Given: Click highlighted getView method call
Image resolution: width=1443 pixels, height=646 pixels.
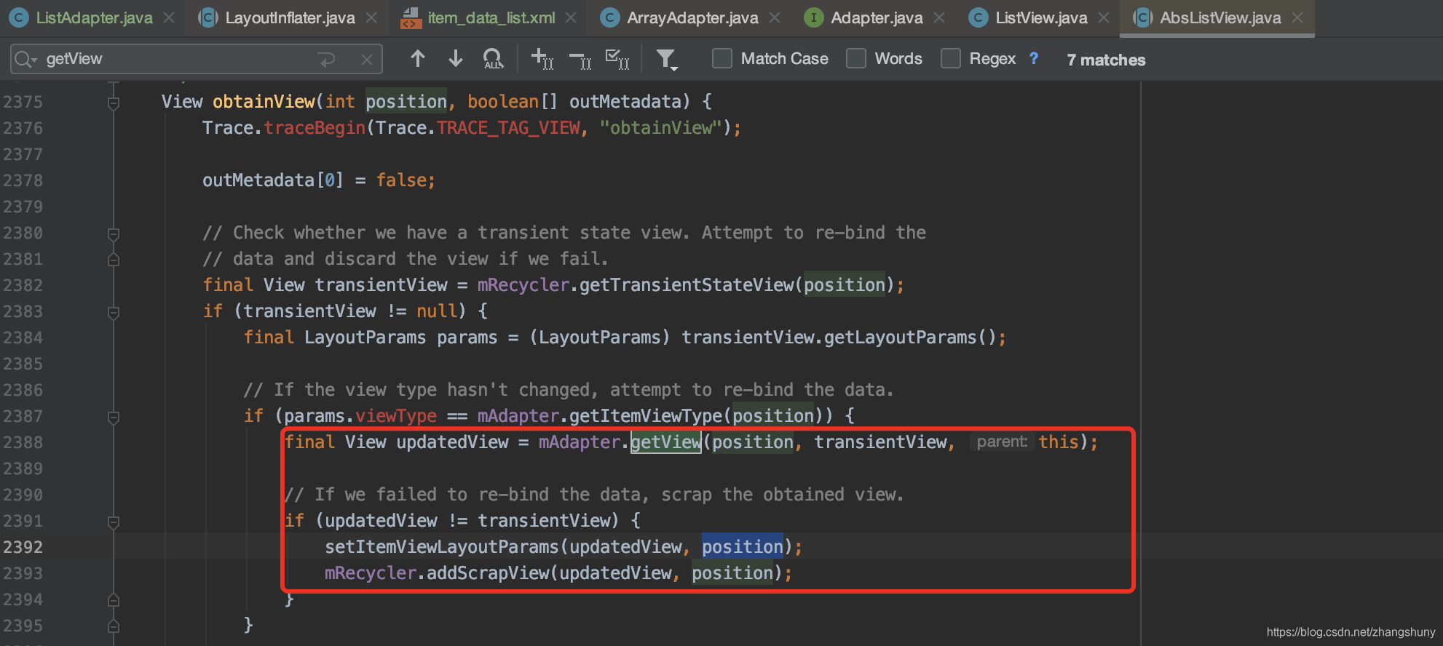Looking at the screenshot, I should 665,442.
